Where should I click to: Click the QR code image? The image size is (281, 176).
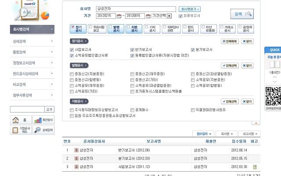click(273, 96)
